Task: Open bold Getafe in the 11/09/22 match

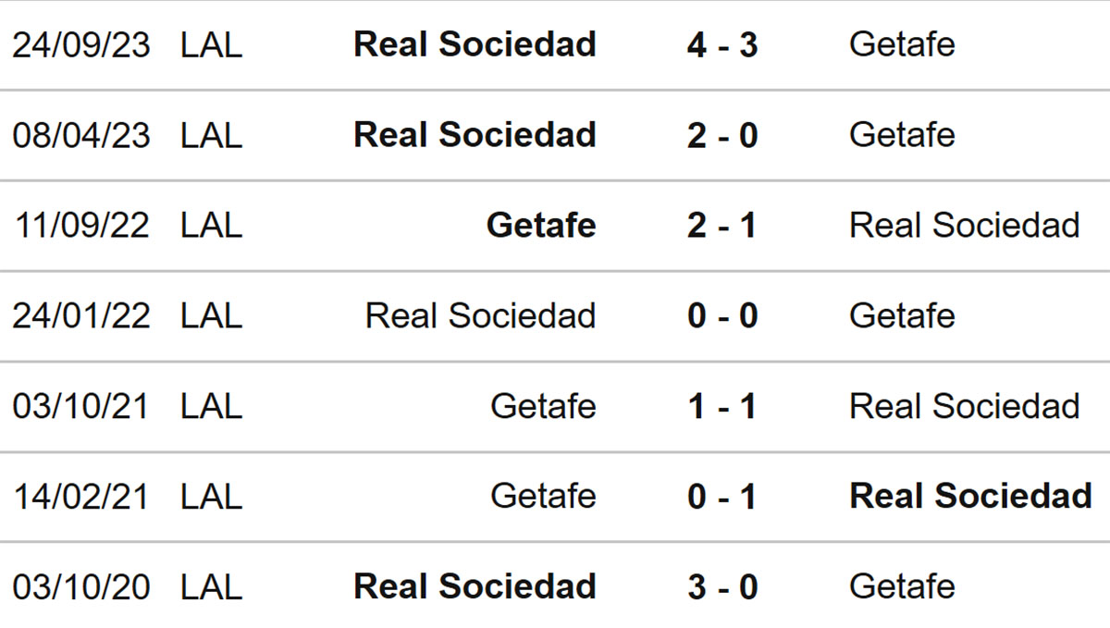Action: pos(541,226)
